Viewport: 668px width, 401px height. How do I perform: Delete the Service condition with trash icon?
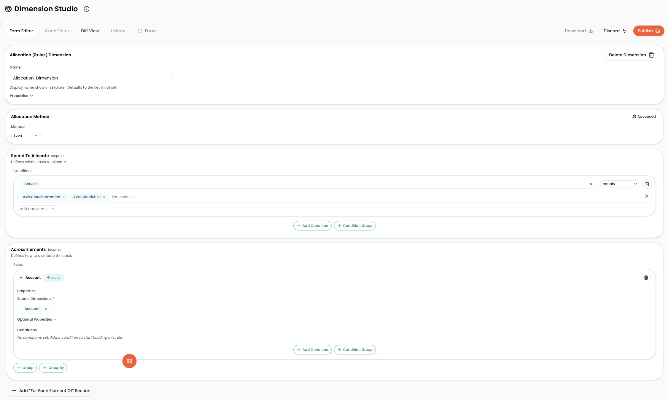coord(647,184)
